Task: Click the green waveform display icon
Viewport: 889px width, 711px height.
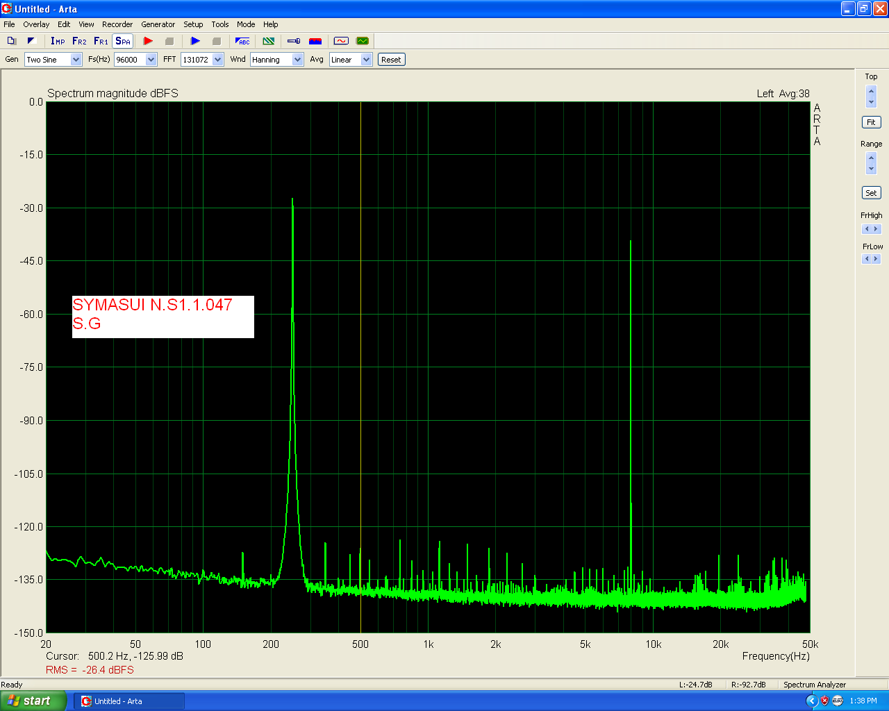Action: click(363, 41)
